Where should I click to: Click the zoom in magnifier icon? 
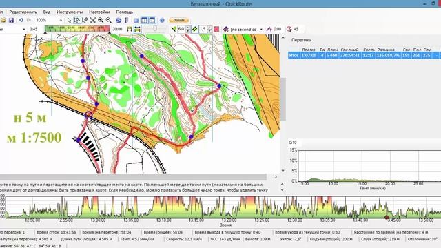point(101,20)
